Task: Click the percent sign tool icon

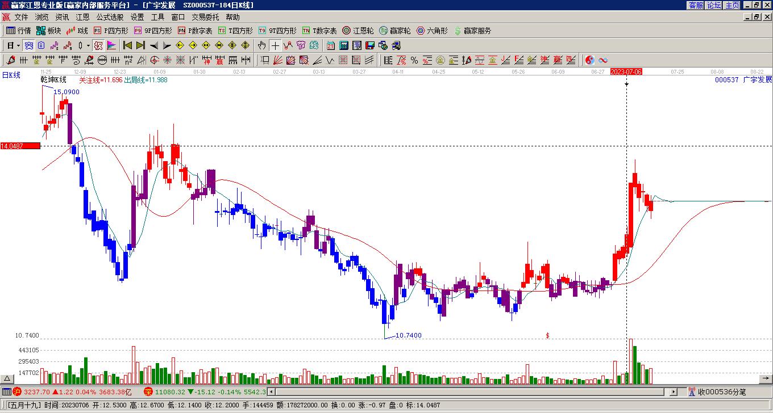Action: (x=414, y=60)
